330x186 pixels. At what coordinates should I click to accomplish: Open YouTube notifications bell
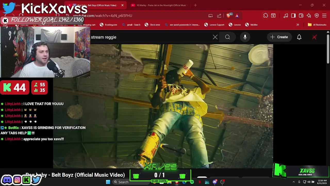(x=299, y=37)
